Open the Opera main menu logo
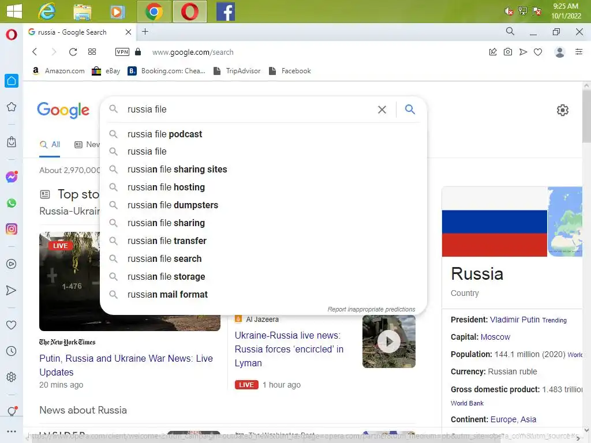 pyautogui.click(x=12, y=34)
